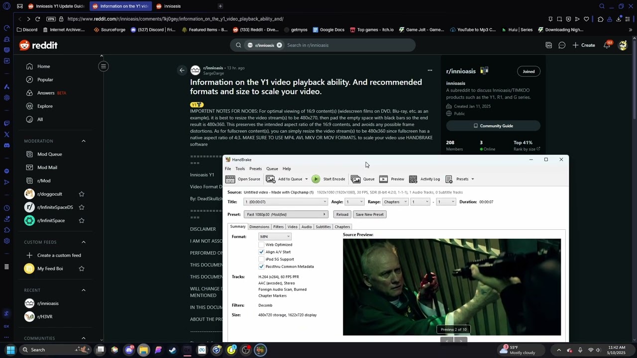This screenshot has height=358, width=637.
Task: Click the Joined button for r/innioasis
Action: point(529,71)
